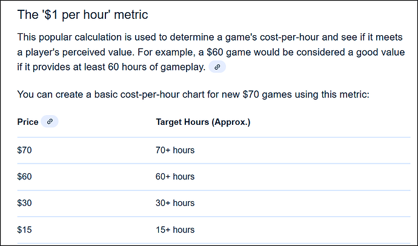This screenshot has height=246, width=418.
Task: Click the words 'This popular calculation'
Action: [x=67, y=36]
